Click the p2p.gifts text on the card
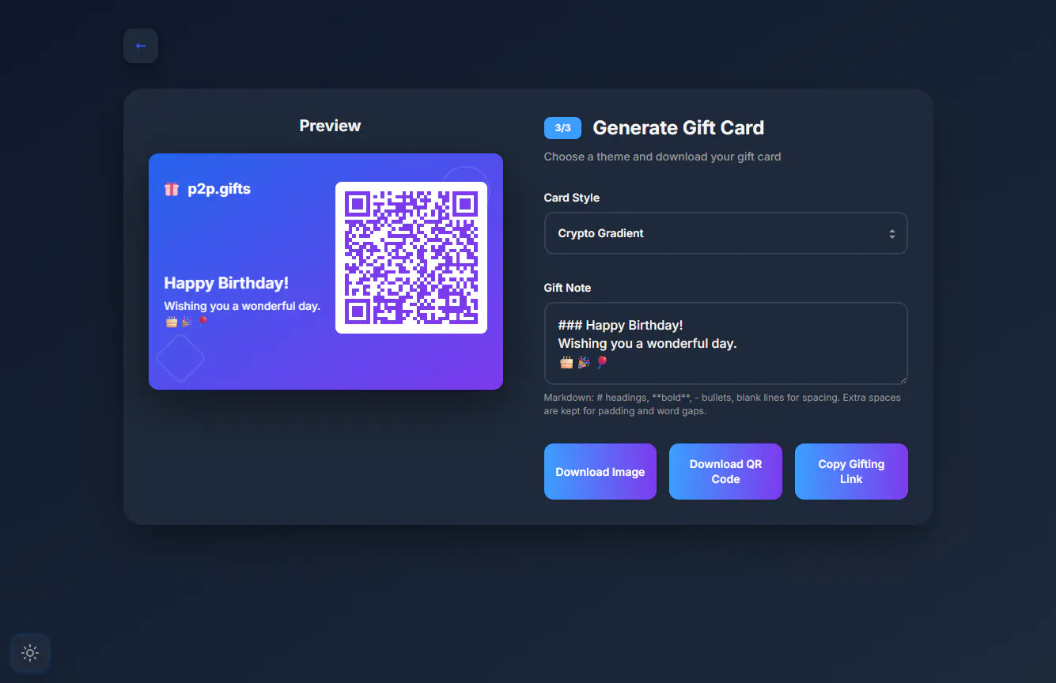 click(x=219, y=189)
